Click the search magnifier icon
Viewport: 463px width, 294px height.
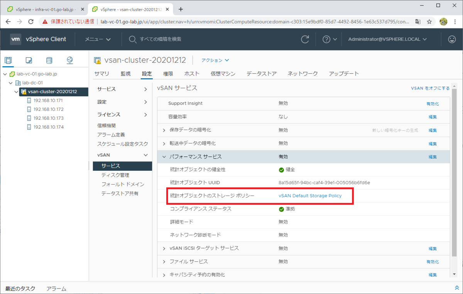pos(132,39)
